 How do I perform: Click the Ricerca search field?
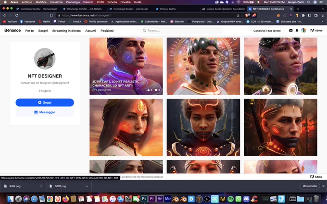point(181,31)
